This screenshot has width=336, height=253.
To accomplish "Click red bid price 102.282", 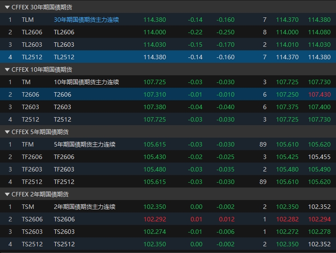I will (x=287, y=219).
